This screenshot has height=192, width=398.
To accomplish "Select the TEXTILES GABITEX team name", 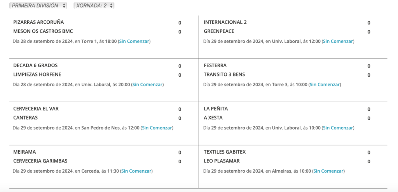I will (225, 152).
